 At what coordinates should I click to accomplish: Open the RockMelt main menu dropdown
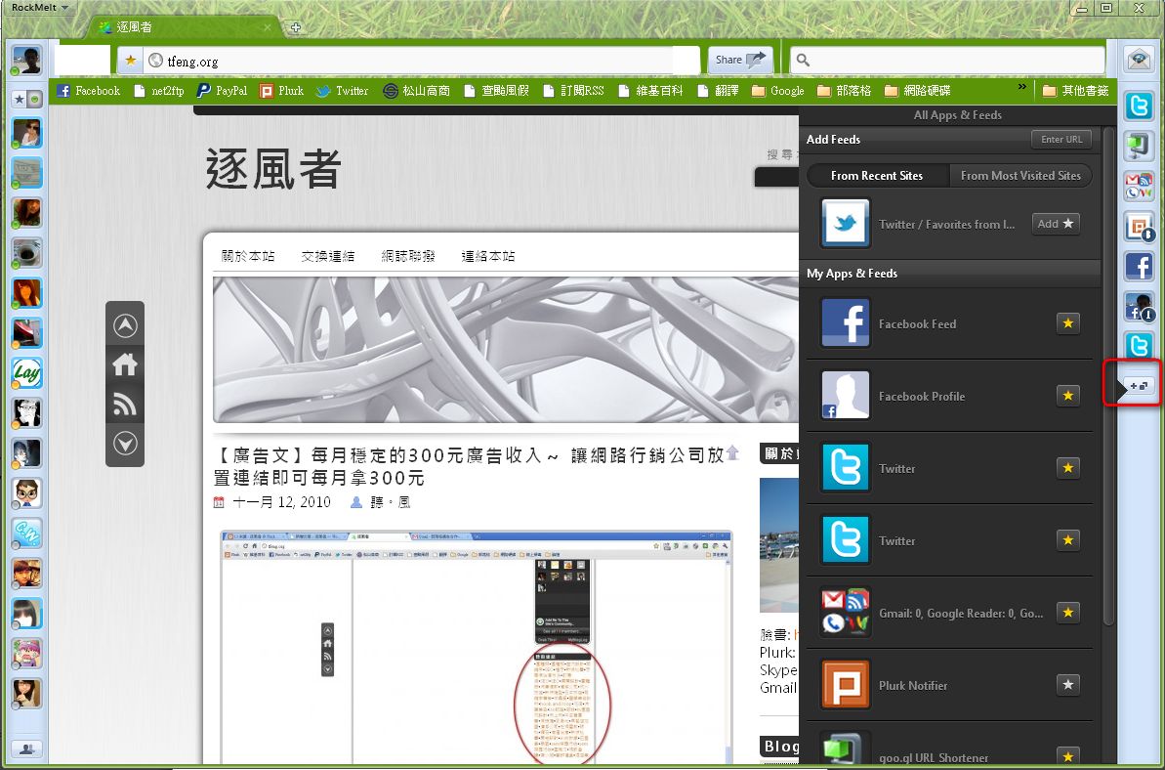coord(40,8)
